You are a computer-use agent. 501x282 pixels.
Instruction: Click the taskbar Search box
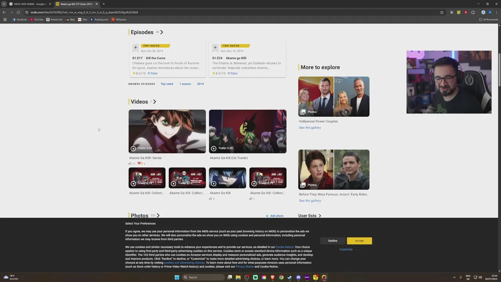tap(204, 277)
